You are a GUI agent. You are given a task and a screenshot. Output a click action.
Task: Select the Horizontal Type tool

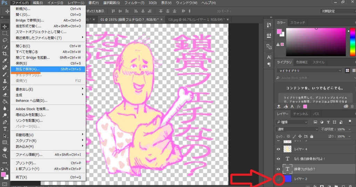coord(5,129)
